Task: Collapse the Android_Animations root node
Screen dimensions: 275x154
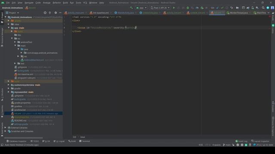Action: pos(6,17)
